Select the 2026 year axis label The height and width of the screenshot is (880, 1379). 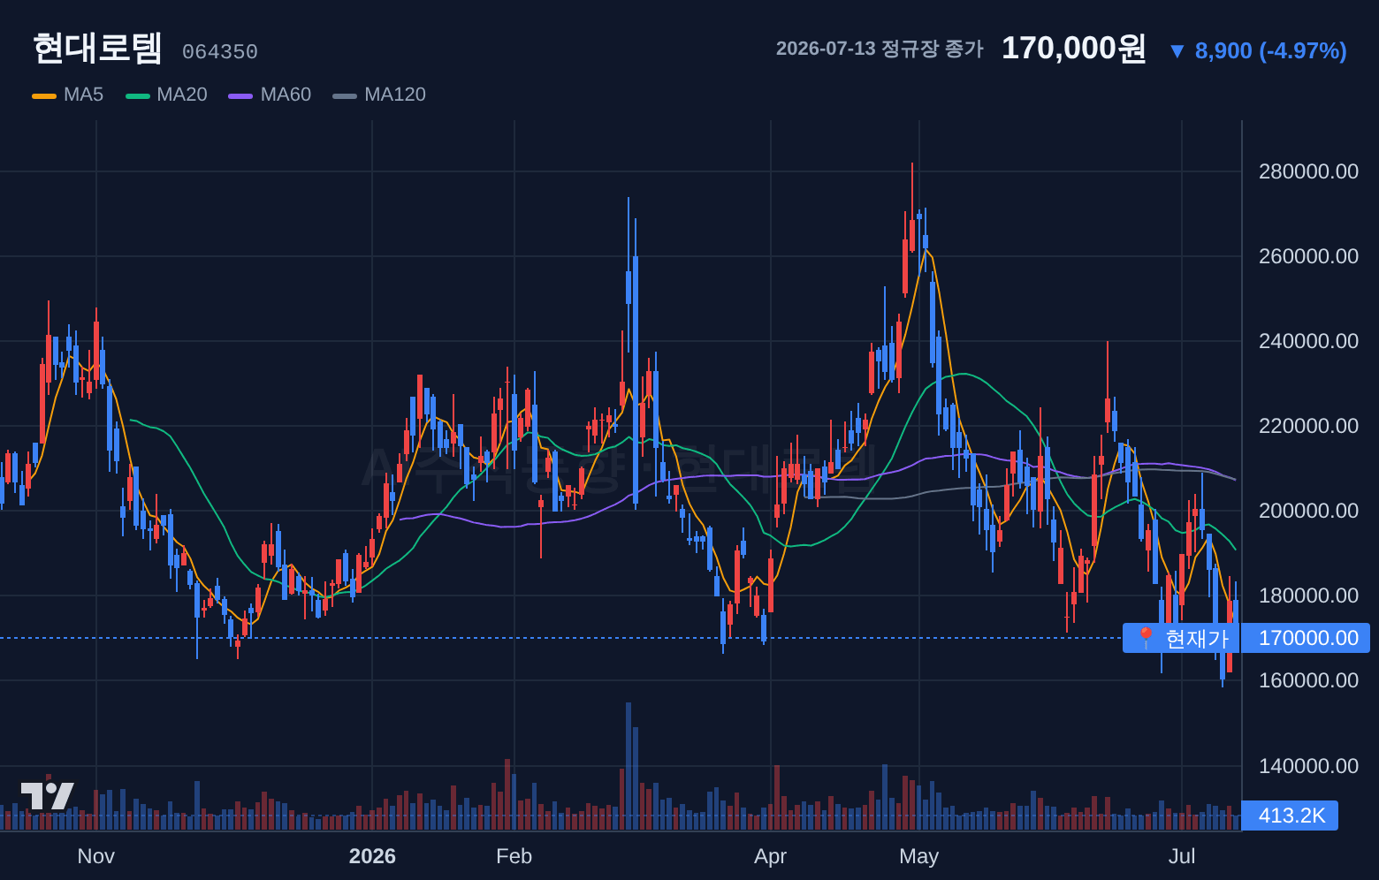tap(372, 856)
